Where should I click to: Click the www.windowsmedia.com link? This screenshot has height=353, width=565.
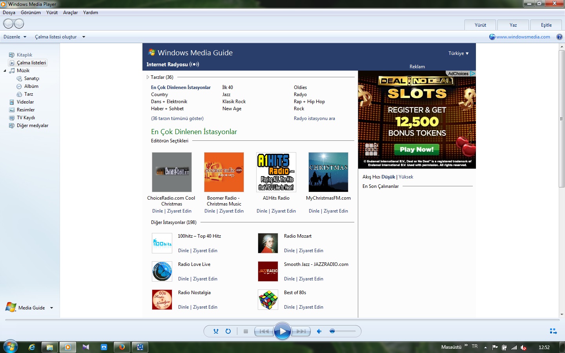click(523, 37)
